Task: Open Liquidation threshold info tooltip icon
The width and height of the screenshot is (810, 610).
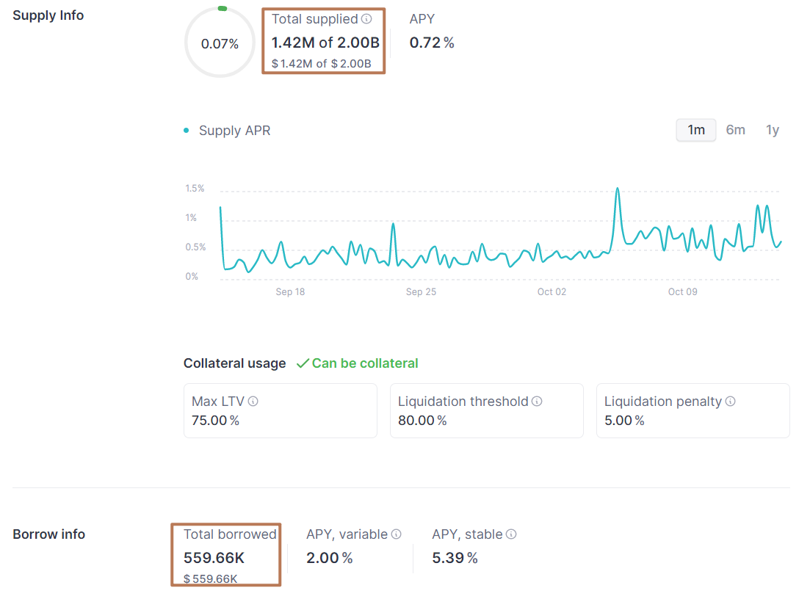Action: point(537,402)
